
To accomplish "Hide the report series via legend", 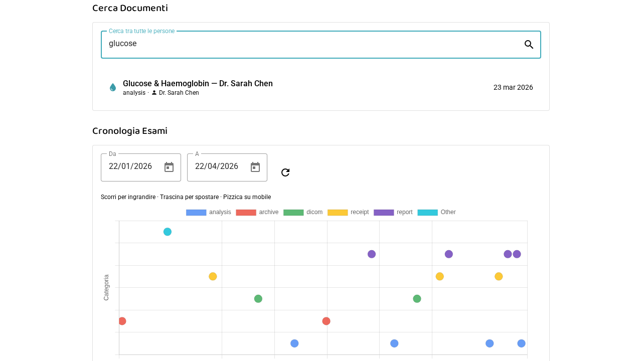I will (393, 213).
